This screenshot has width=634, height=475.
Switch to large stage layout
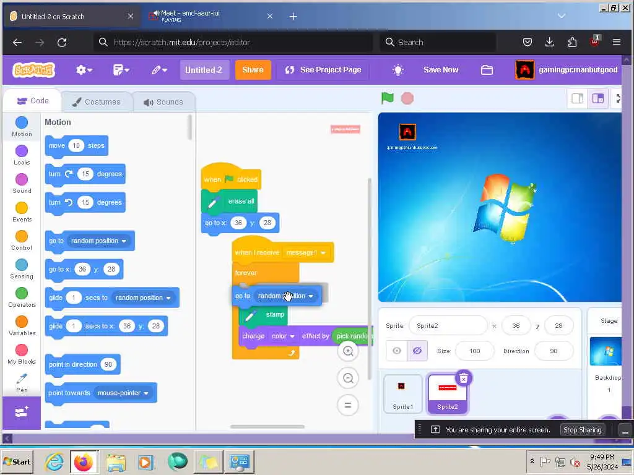598,98
